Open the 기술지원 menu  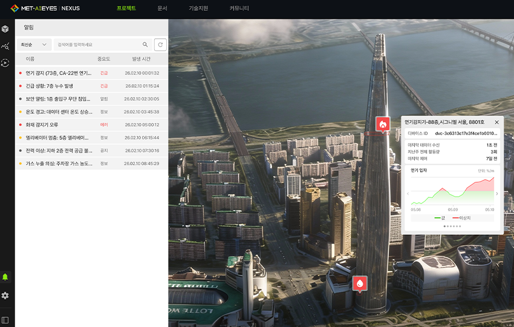pos(198,8)
